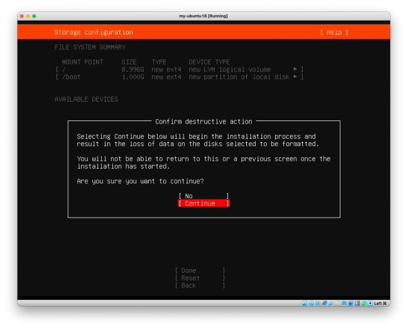This screenshot has width=407, height=328.
Task: Confirm with the red Continue button
Action: coord(203,203)
